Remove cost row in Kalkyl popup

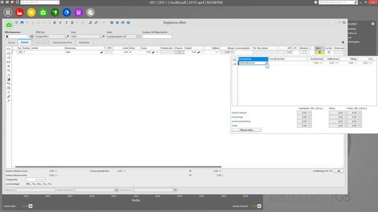234,64
